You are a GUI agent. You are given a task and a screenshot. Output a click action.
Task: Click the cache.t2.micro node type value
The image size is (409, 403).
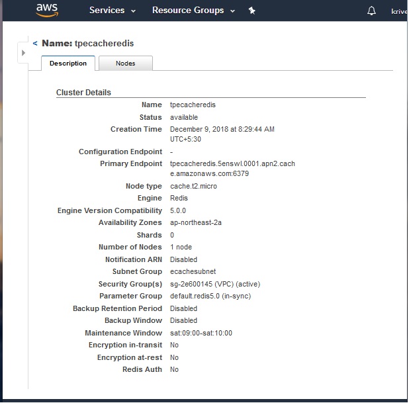[x=193, y=186]
